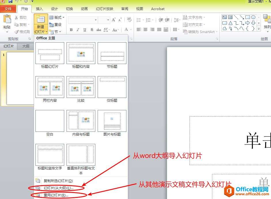Click the Cut scissors icon
Viewport: 271px width, 199px height.
[x=16, y=18]
